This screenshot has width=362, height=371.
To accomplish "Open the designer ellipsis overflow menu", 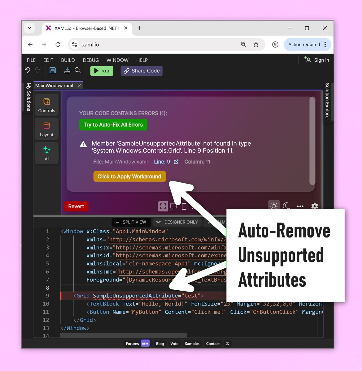I will [x=300, y=206].
